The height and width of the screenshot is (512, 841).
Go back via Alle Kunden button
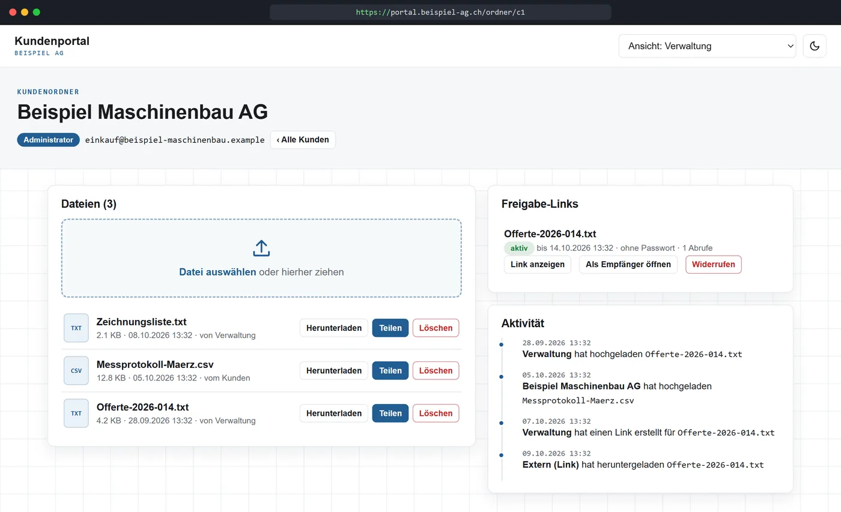pyautogui.click(x=303, y=140)
